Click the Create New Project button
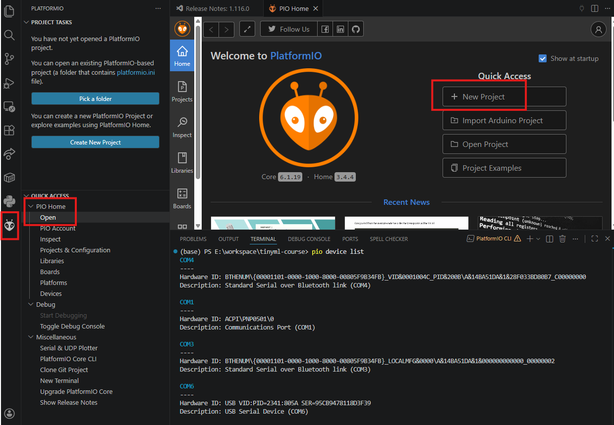614x425 pixels. point(95,142)
